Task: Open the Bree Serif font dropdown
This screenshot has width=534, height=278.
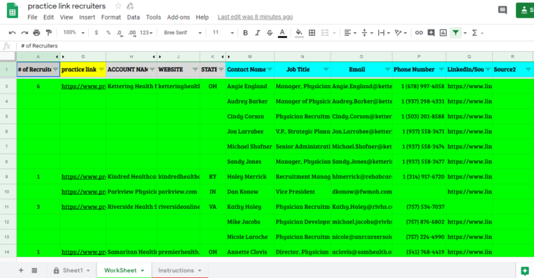Action: (x=182, y=33)
